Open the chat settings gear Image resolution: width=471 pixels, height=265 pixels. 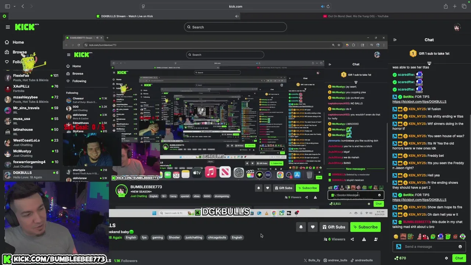(446, 258)
